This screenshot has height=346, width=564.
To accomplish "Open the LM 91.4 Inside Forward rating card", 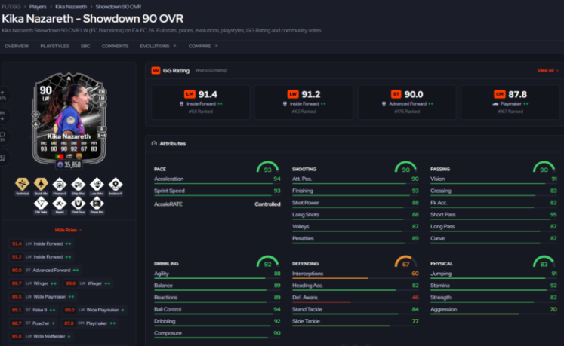I will coord(200,103).
